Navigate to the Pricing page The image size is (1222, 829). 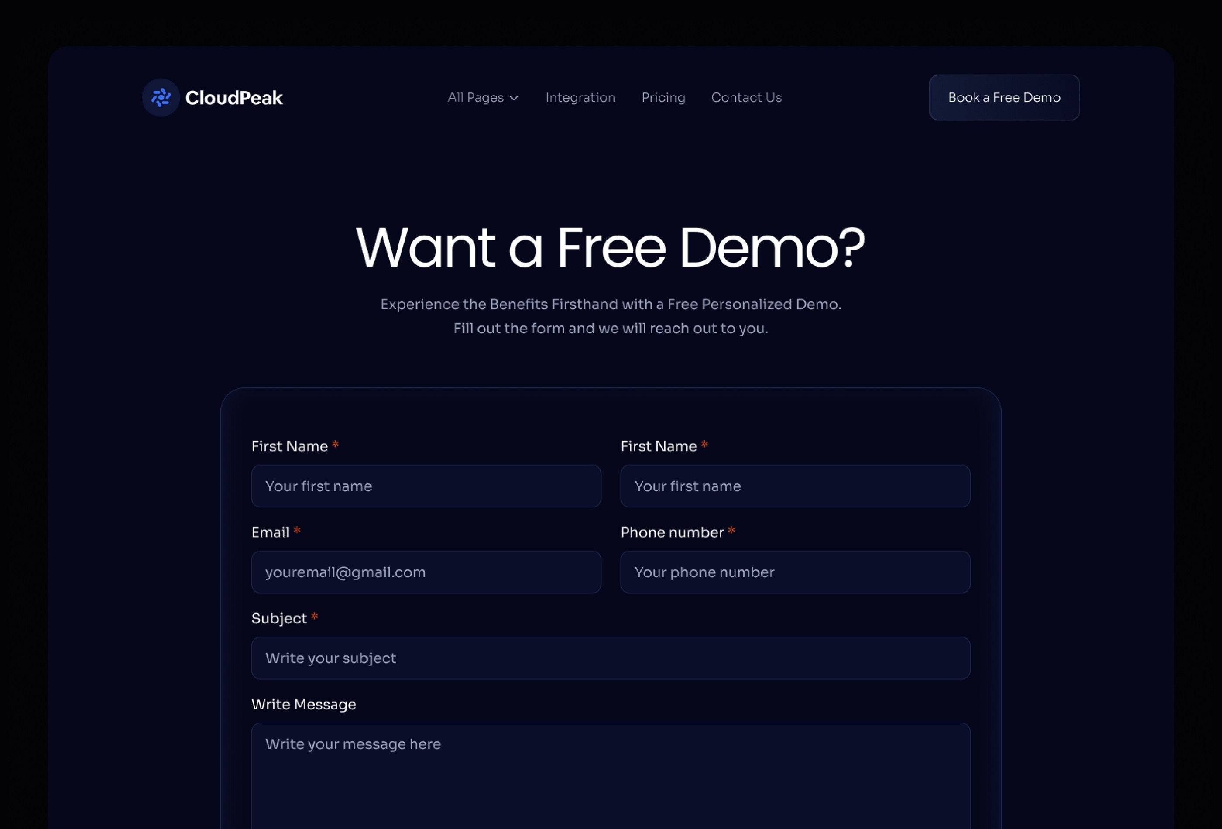[663, 97]
